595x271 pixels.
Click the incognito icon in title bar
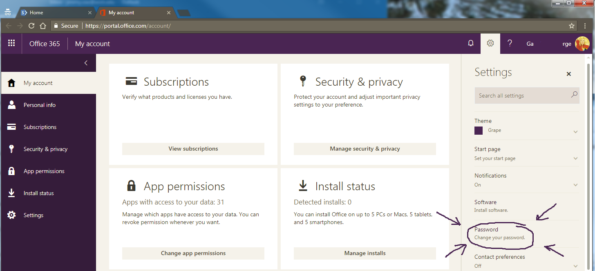pos(7,12)
